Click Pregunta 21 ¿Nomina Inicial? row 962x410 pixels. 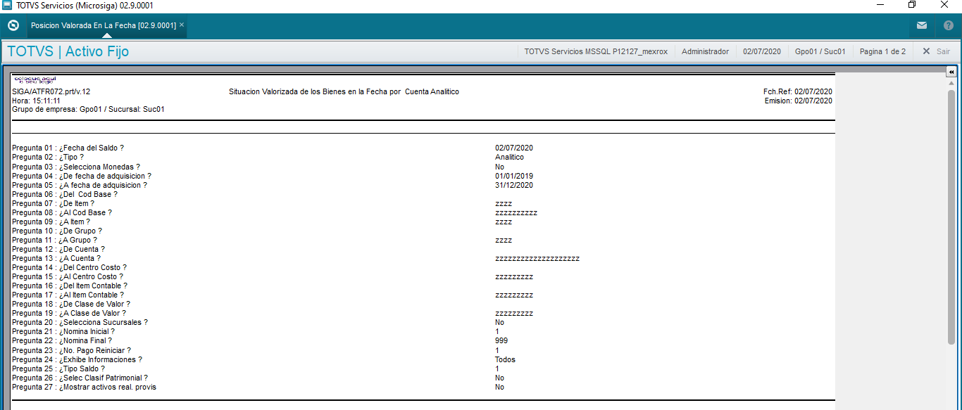(63, 331)
